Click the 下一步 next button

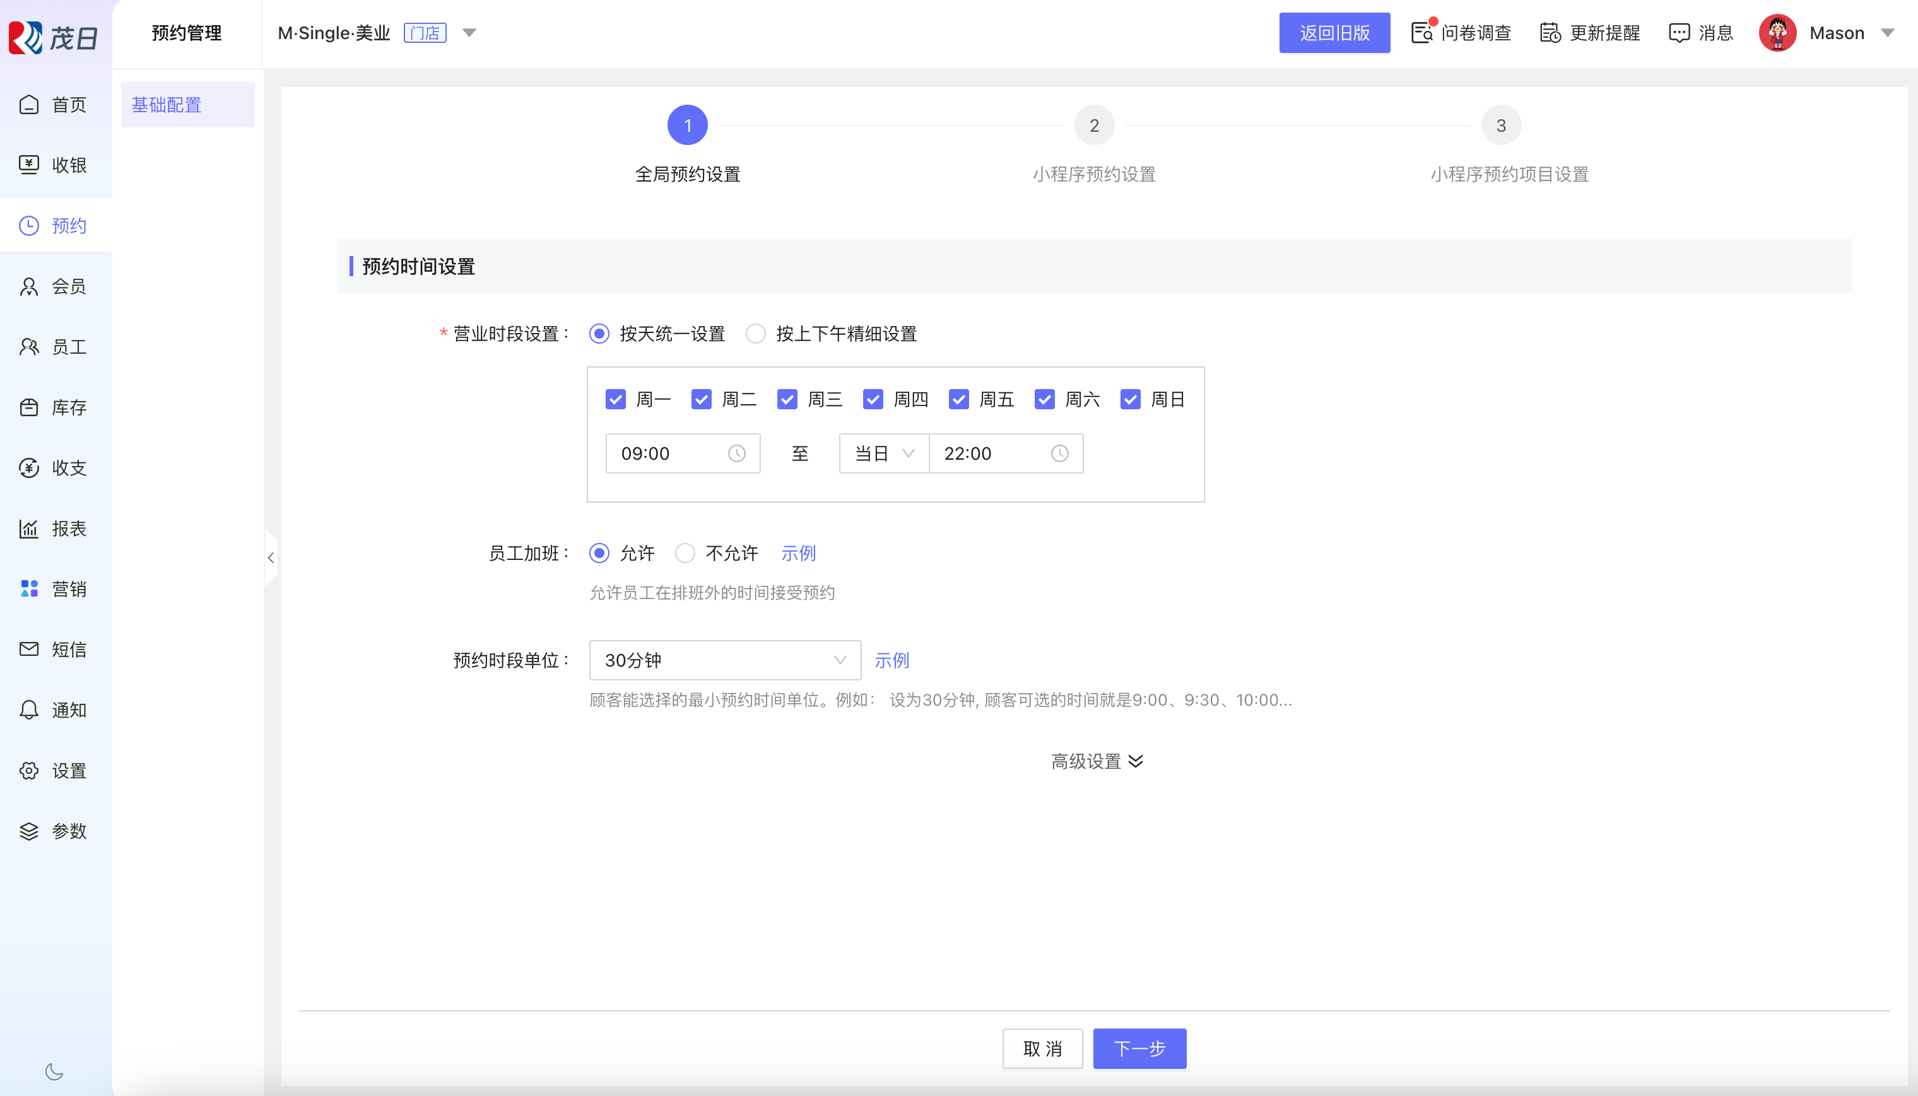1139,1048
